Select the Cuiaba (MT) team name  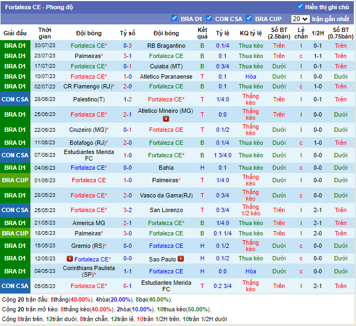coord(166,66)
